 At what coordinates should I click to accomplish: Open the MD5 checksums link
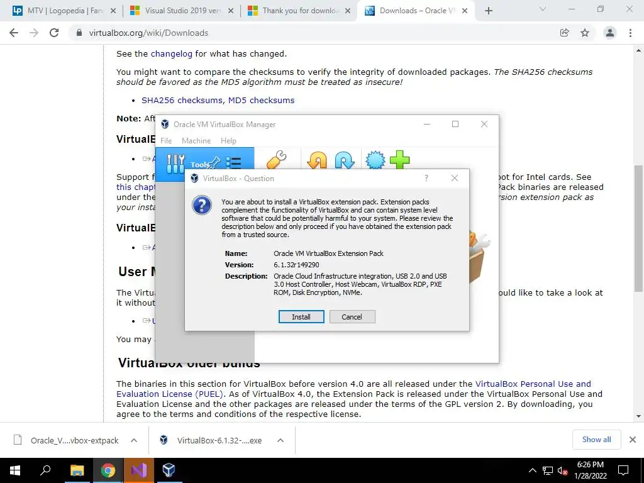(261, 100)
